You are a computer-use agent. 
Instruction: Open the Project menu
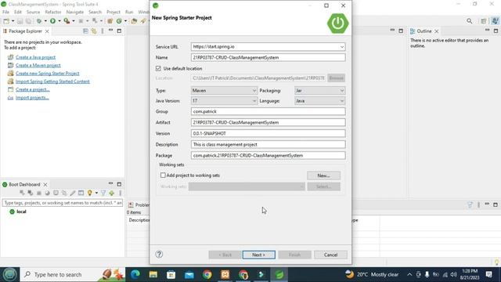(113, 12)
